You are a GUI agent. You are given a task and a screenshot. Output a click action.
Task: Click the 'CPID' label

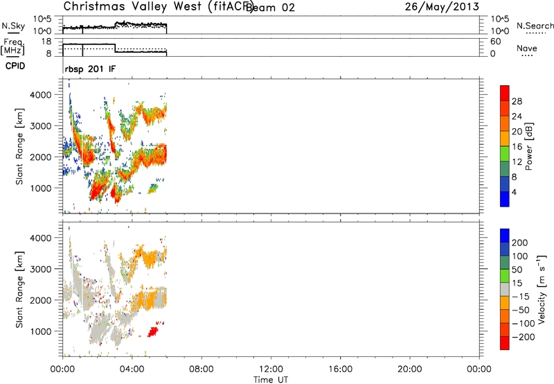pyautogui.click(x=15, y=66)
